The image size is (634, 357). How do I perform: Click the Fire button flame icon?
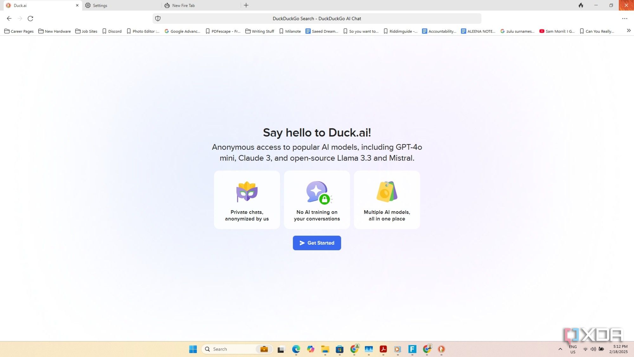[581, 5]
